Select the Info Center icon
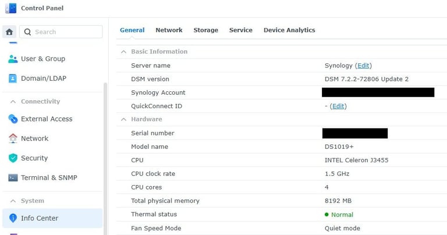Screen dimensions: 447x235 click(13, 218)
